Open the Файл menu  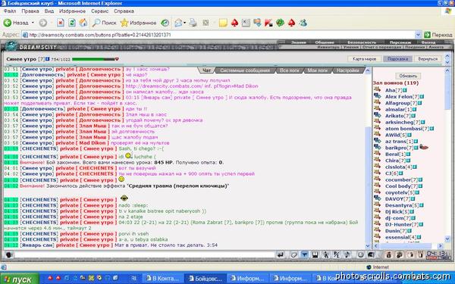(x=10, y=11)
